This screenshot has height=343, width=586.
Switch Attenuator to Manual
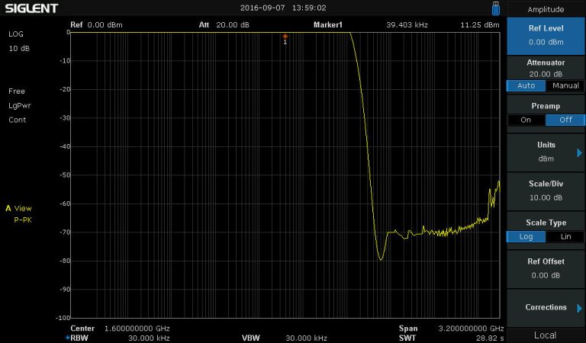tap(565, 85)
